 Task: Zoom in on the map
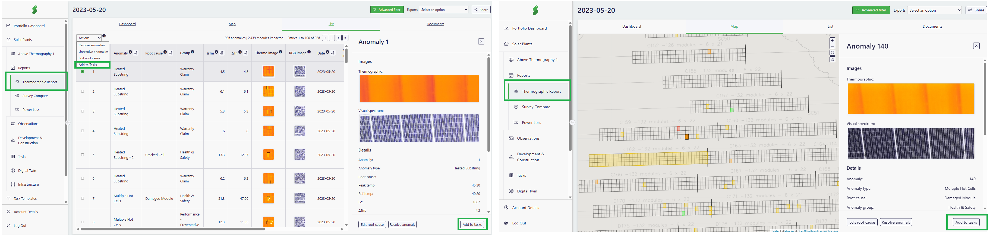[x=832, y=40]
